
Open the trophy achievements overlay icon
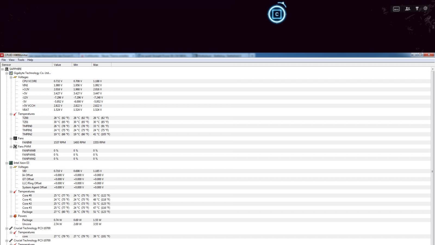tap(417, 9)
